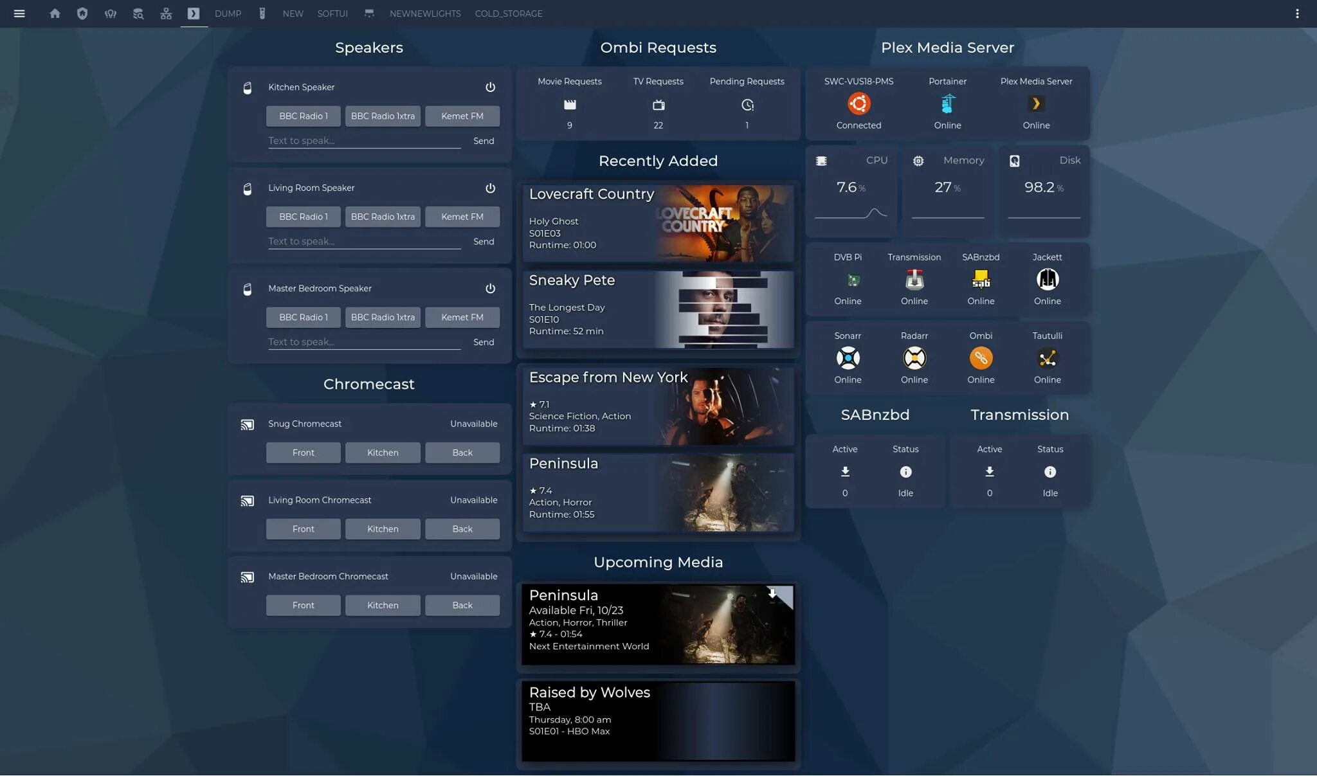
Task: Switch to the DUMP tab
Action: (228, 14)
